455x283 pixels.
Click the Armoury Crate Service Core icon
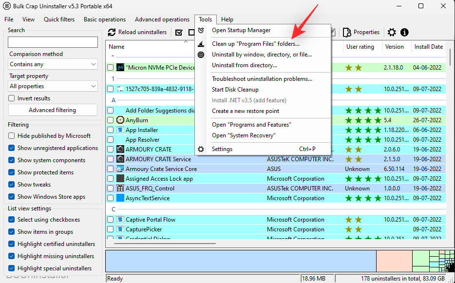pos(120,169)
